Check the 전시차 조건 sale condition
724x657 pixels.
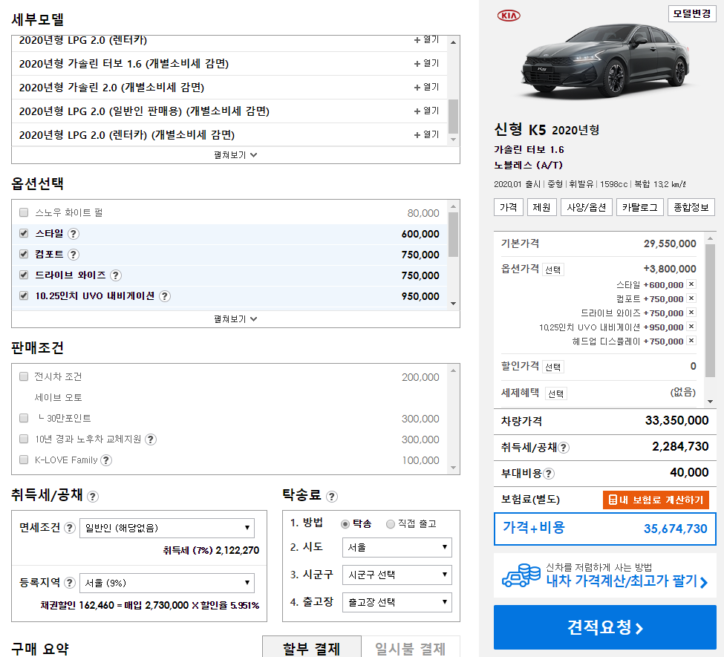[x=24, y=376]
